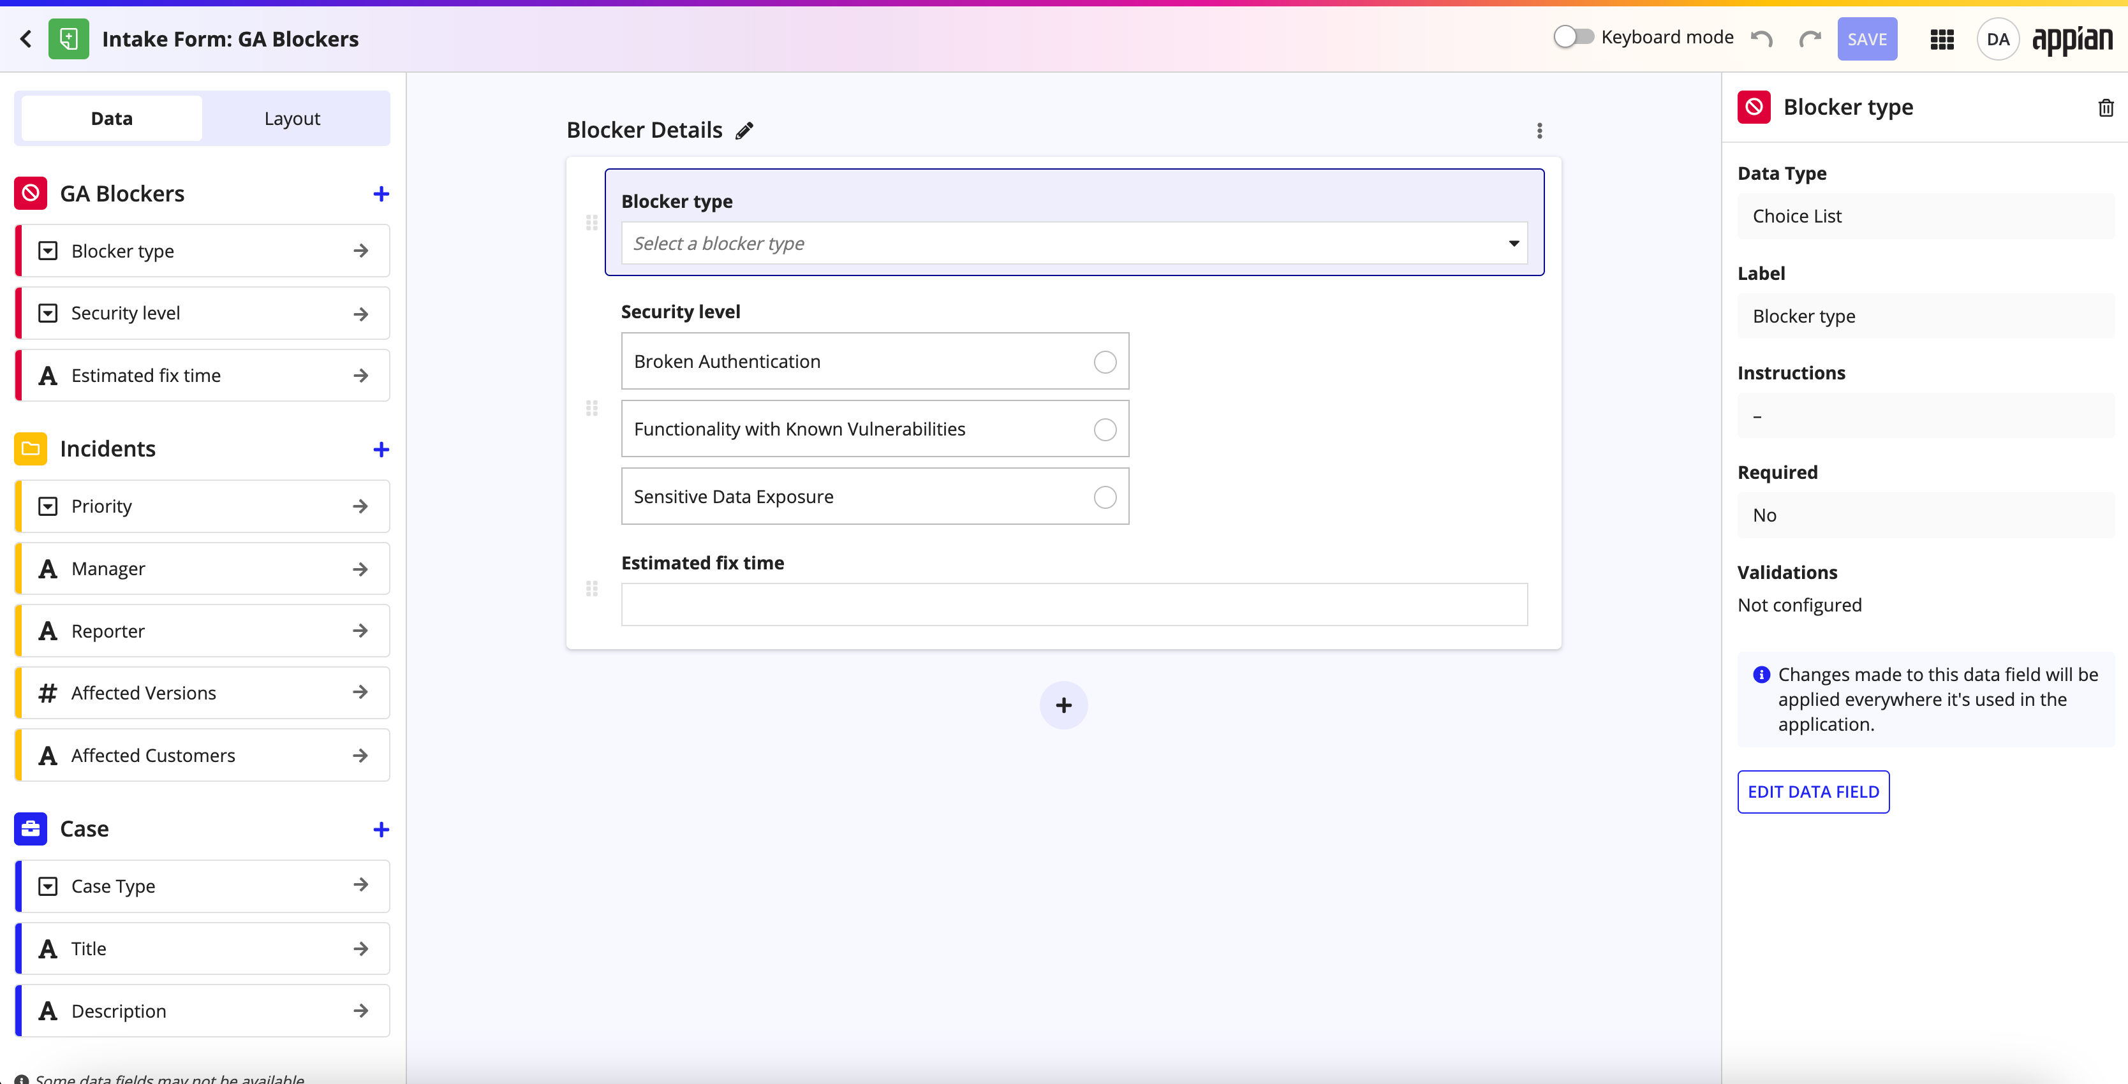
Task: Delete Blocker type field with trash icon
Action: click(2106, 107)
